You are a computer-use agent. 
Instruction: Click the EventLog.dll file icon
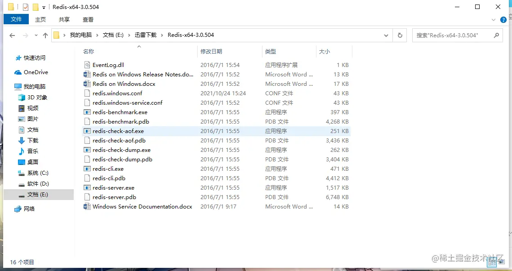tap(87, 65)
